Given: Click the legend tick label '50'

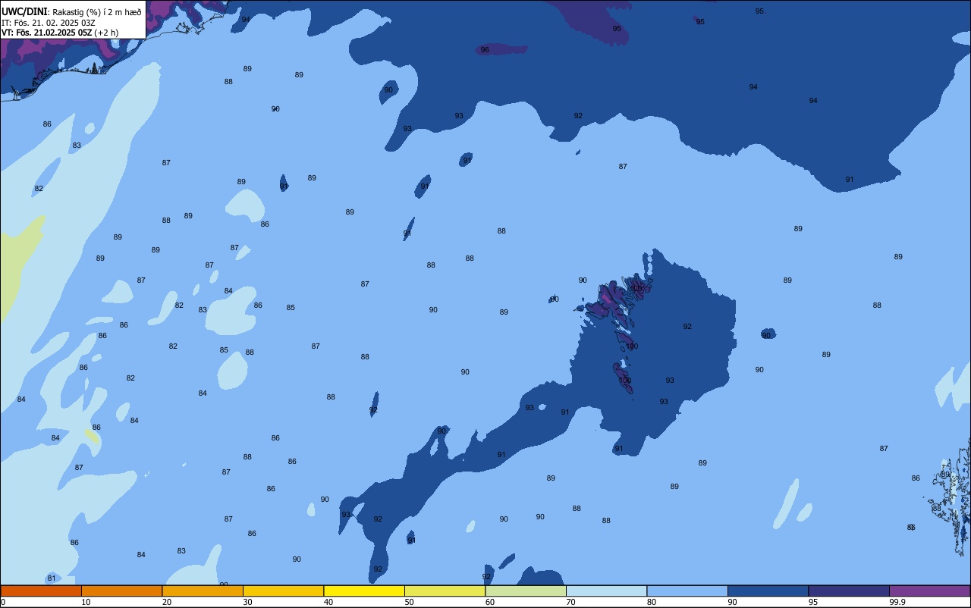Looking at the screenshot, I should point(409,602).
